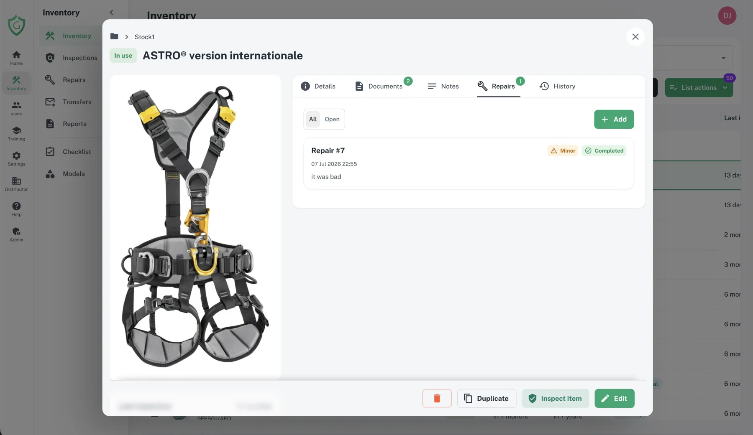Click the 'it was bad' repair description
The image size is (753, 435).
pos(326,177)
